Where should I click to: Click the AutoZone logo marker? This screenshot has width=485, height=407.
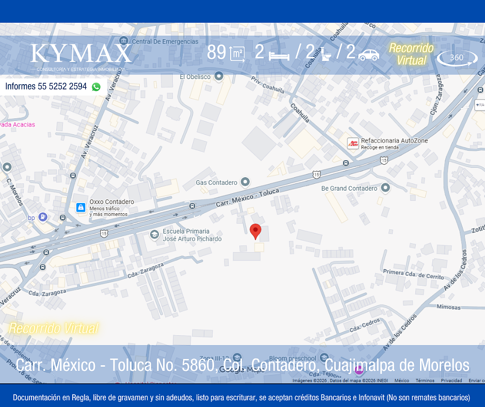[x=353, y=144]
